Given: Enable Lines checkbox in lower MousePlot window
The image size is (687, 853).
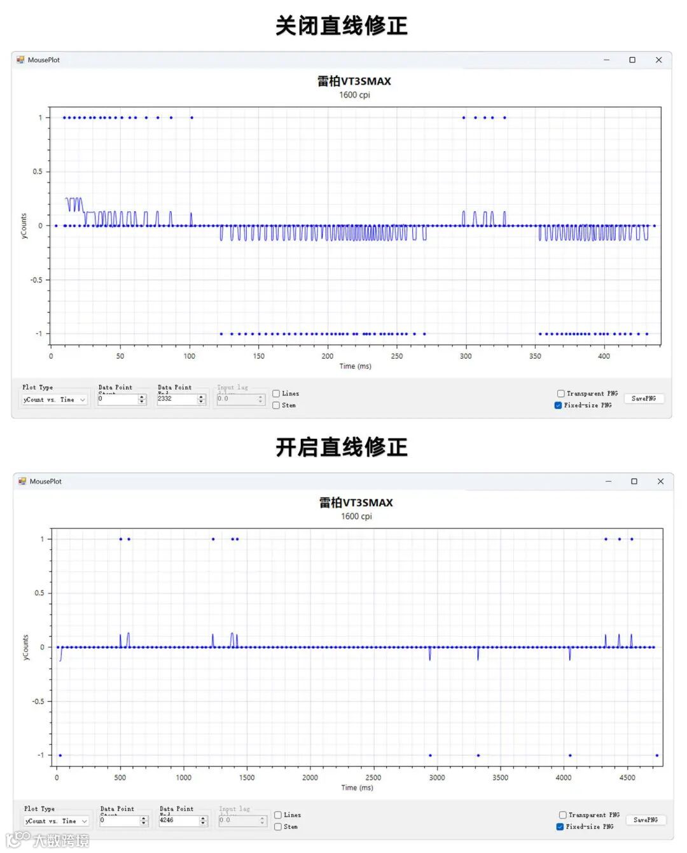Looking at the screenshot, I should click(x=278, y=815).
